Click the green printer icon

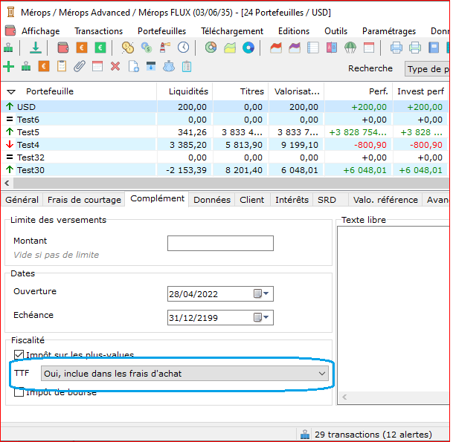pos(415,48)
